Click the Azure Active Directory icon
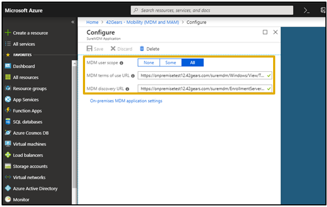Screen dimensions: 327x207 click(x=8, y=188)
